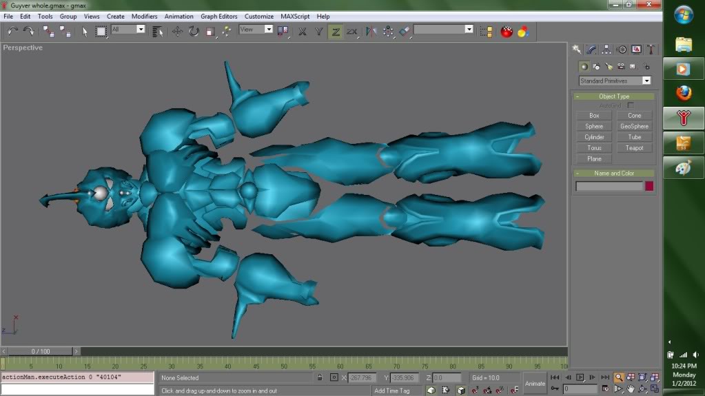Click the 0 / 100 time slider
Viewport: 705px width, 396px height.
41,351
